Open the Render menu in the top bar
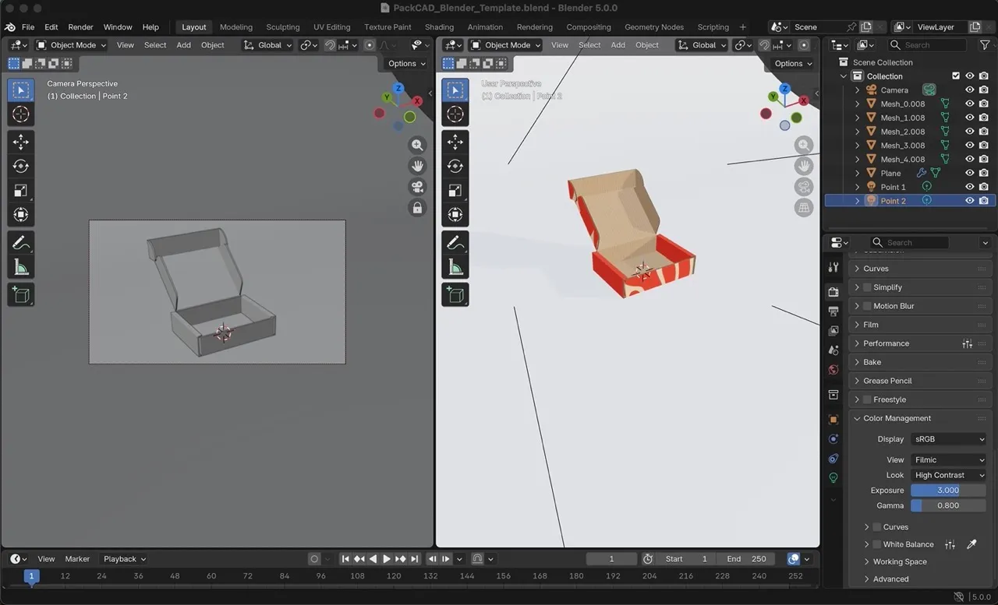 pos(80,26)
